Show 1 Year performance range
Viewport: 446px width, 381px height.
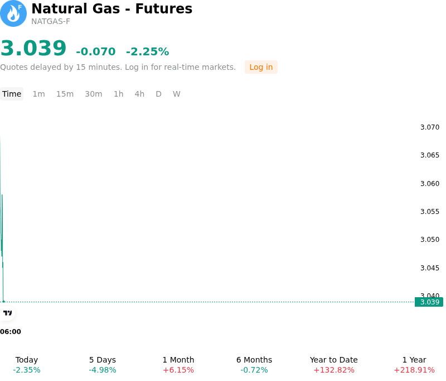(414, 365)
